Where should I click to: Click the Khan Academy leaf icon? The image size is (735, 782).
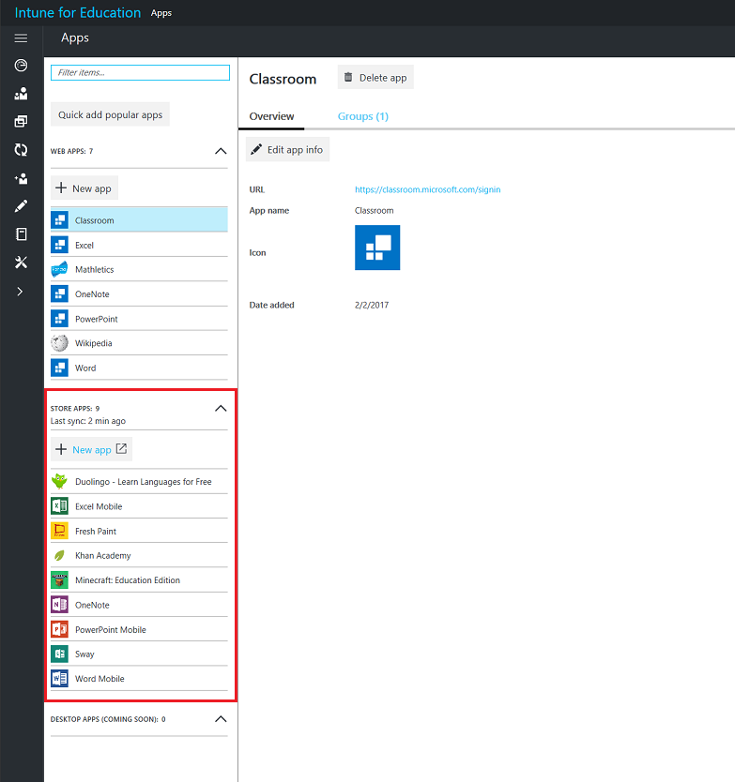pos(59,555)
